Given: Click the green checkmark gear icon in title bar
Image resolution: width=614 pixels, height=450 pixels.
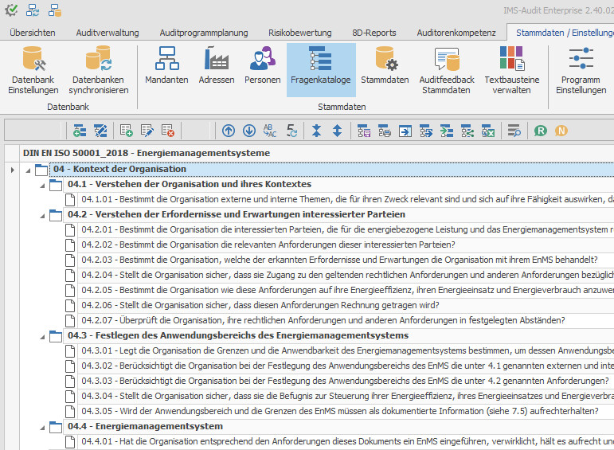Looking at the screenshot, I should pos(11,10).
